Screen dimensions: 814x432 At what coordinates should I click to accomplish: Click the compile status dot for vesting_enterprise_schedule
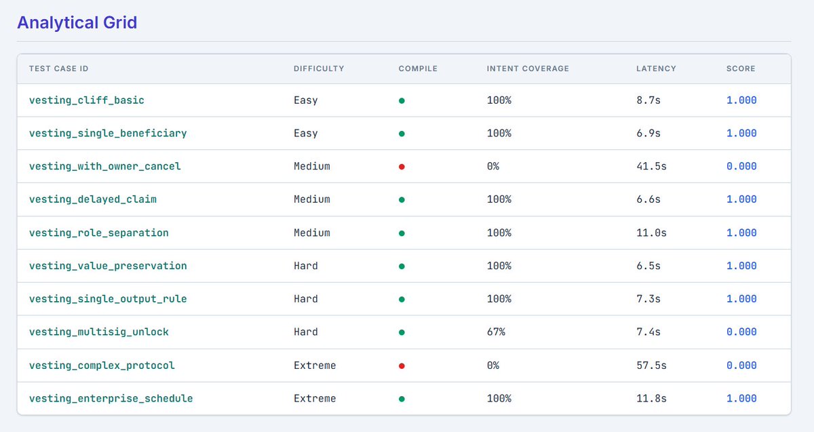[402, 399]
